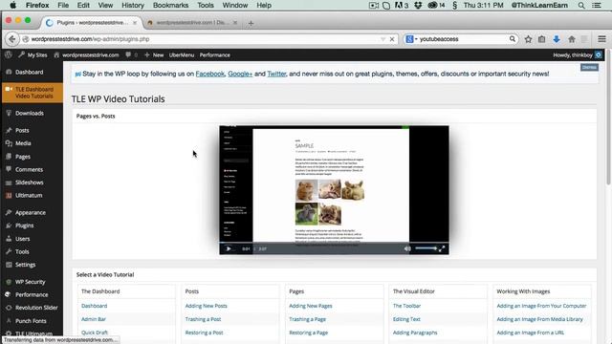Click the Dropbox menu bar icon

[418, 6]
